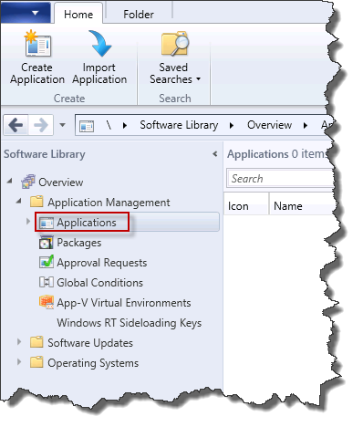Select the Software Updates folder icon
The width and height of the screenshot is (363, 427).
(36, 342)
